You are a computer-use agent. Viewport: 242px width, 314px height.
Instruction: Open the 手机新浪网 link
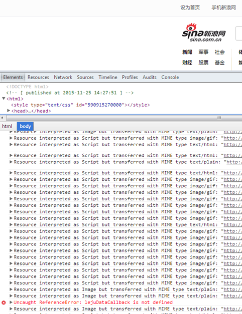223,8
